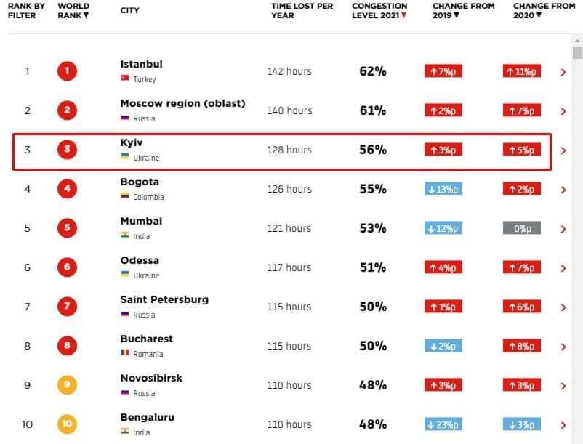Screen dimensions: 583x444
Task: Sort by Change From 2019 arrow
Action: 457,15
